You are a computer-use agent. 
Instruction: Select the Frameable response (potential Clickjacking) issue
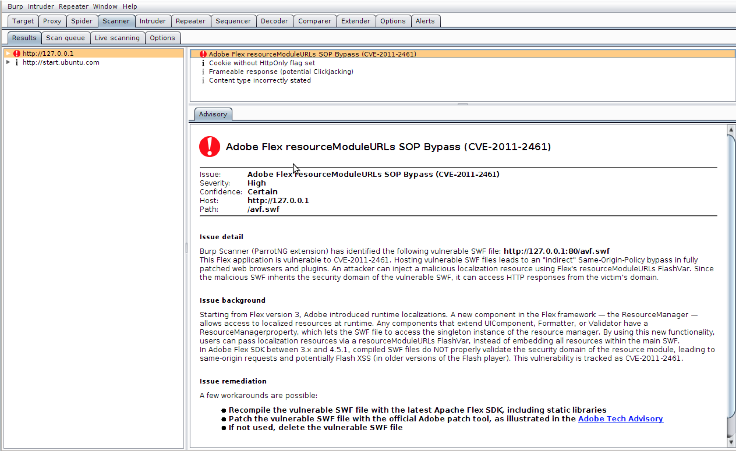[x=462, y=72]
